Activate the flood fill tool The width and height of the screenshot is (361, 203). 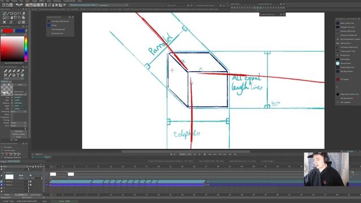[24, 14]
